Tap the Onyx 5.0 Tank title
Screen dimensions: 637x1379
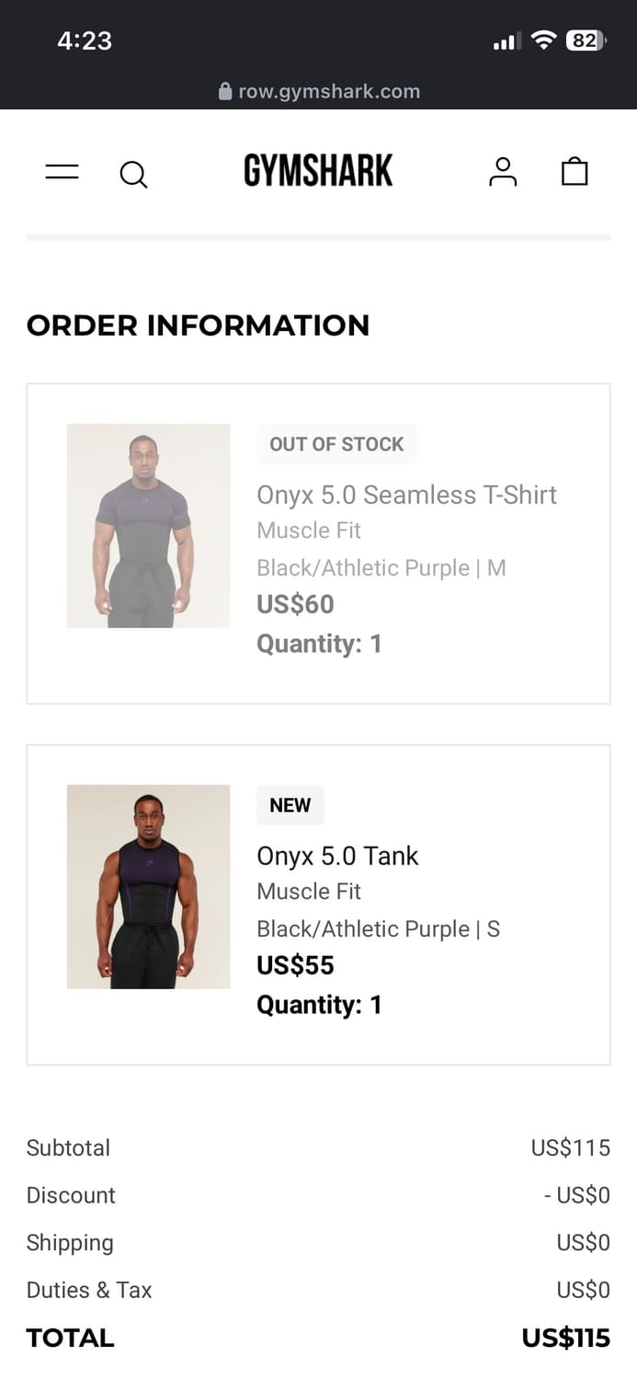pos(337,856)
